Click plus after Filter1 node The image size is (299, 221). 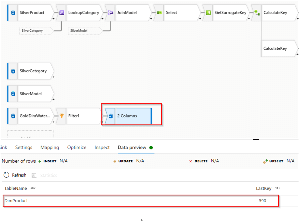102,122
